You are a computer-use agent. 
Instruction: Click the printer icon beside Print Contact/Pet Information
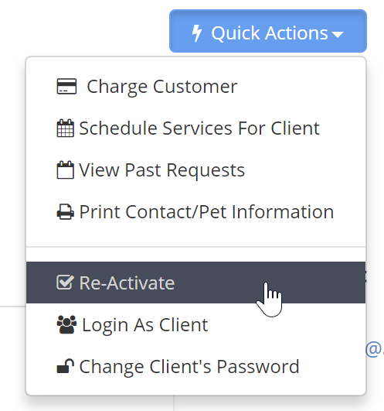click(66, 212)
